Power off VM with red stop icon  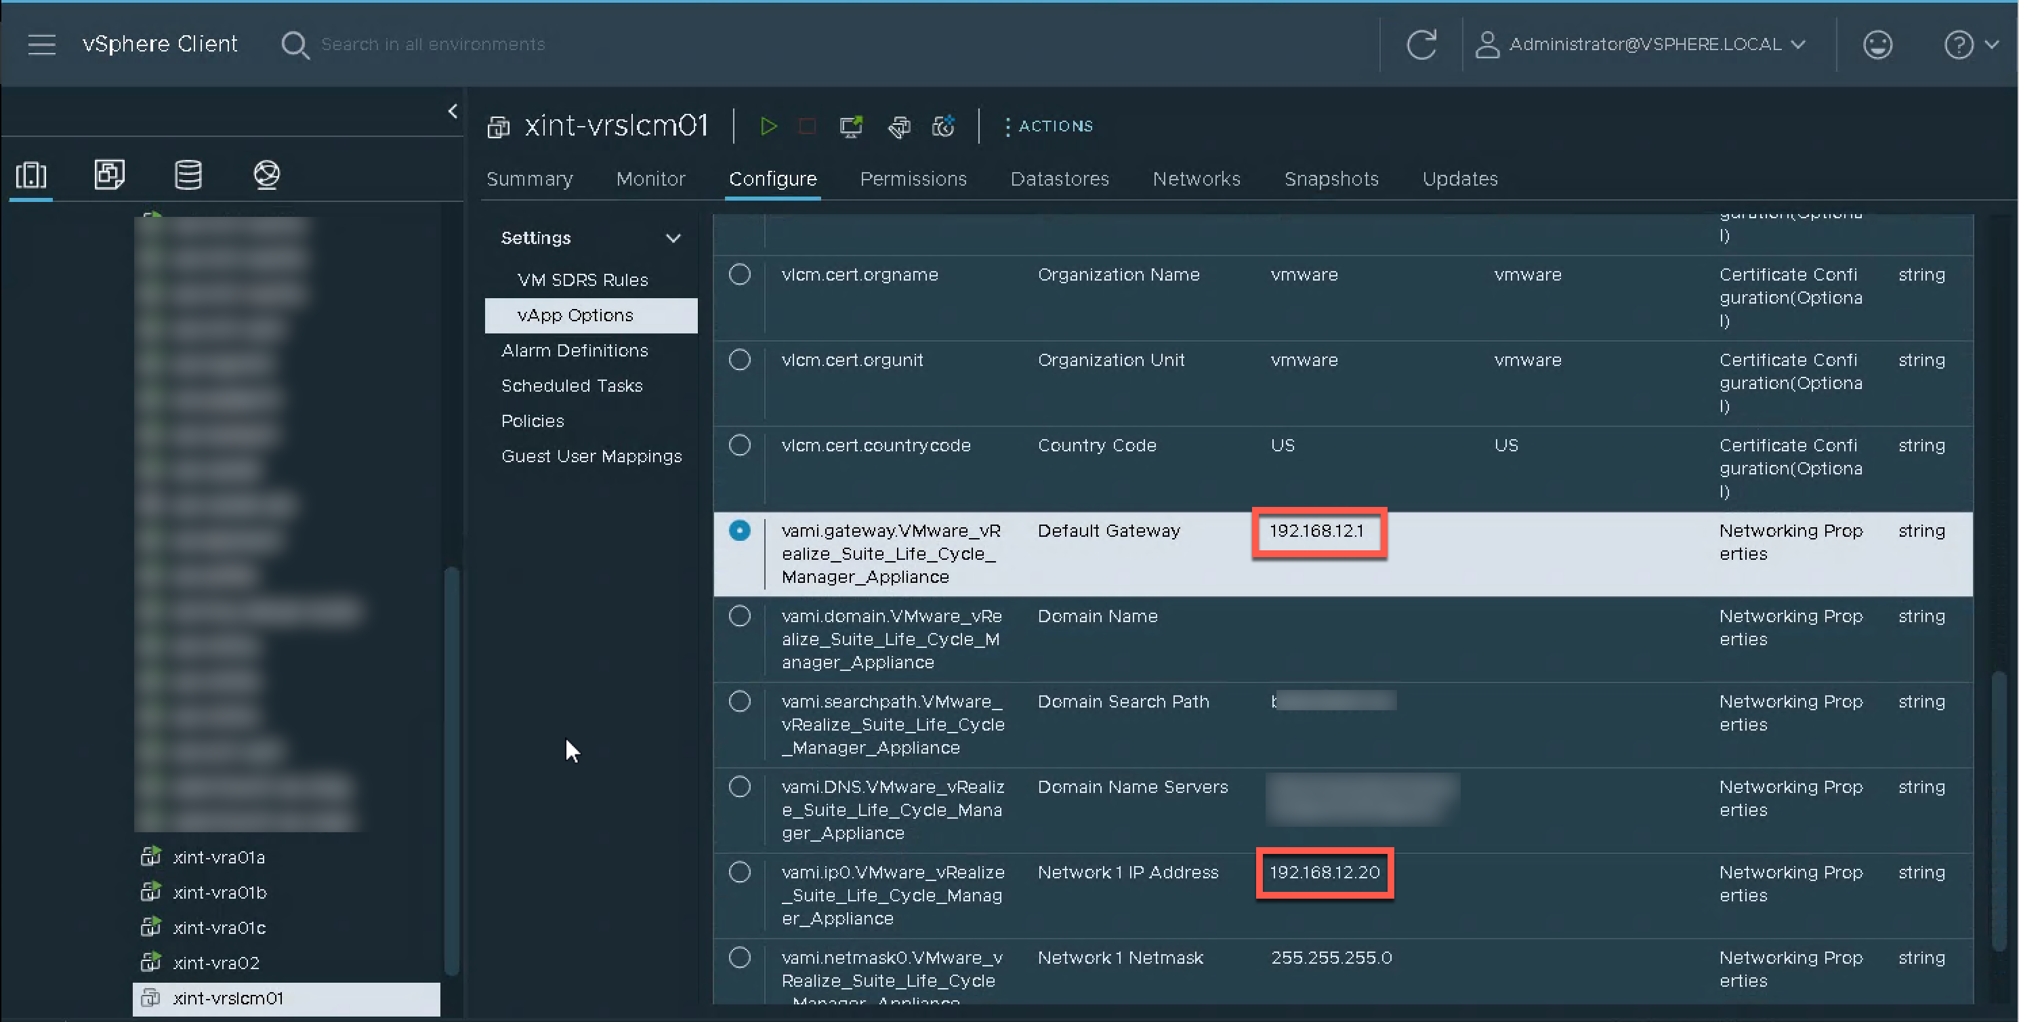click(806, 125)
